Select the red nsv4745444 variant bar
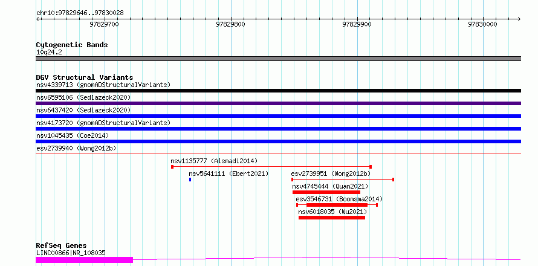This screenshot has height=266, width=538. click(x=326, y=192)
